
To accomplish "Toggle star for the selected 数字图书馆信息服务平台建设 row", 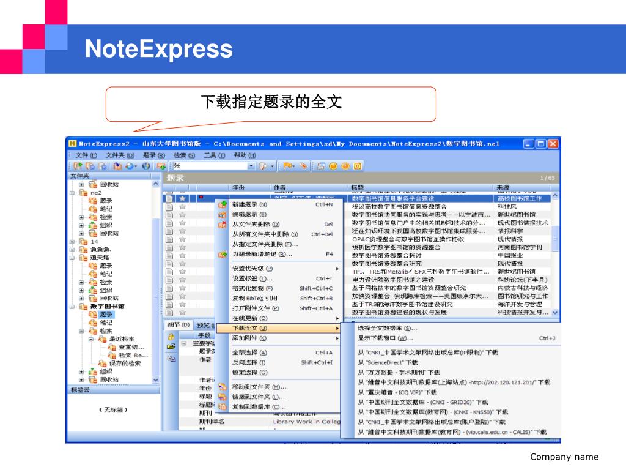I will 182,198.
